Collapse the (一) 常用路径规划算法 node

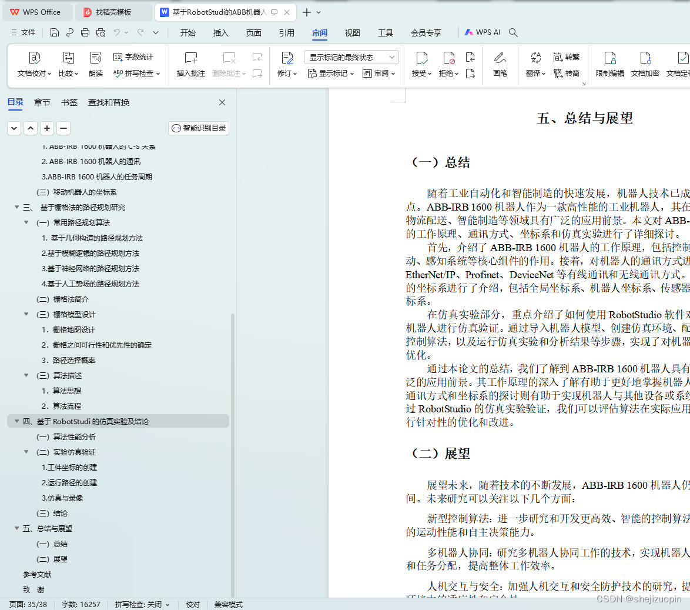point(26,222)
